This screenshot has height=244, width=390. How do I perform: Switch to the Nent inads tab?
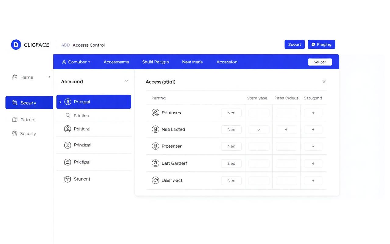[x=192, y=62]
